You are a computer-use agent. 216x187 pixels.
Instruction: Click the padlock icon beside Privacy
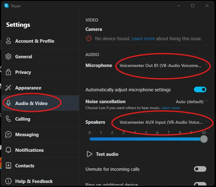[x=8, y=72]
